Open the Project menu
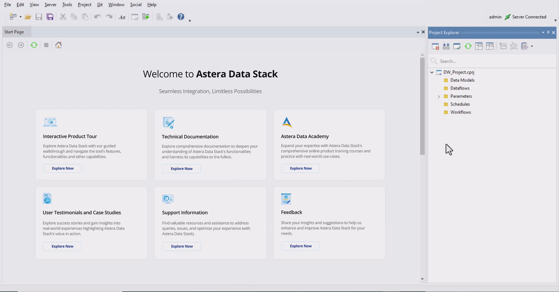 pos(84,5)
